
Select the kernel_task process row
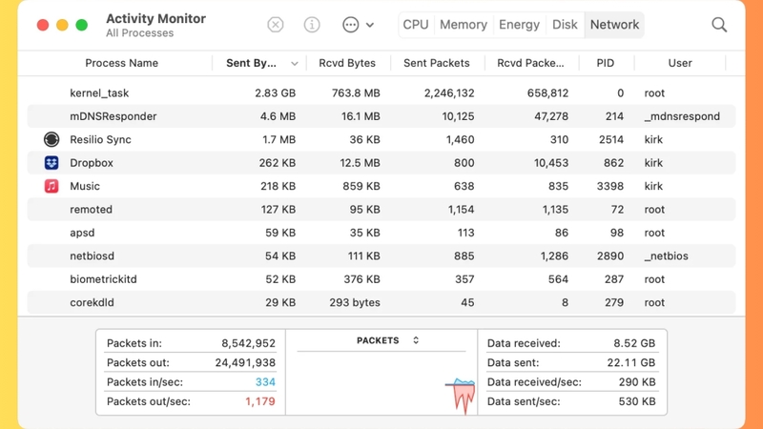(x=381, y=92)
